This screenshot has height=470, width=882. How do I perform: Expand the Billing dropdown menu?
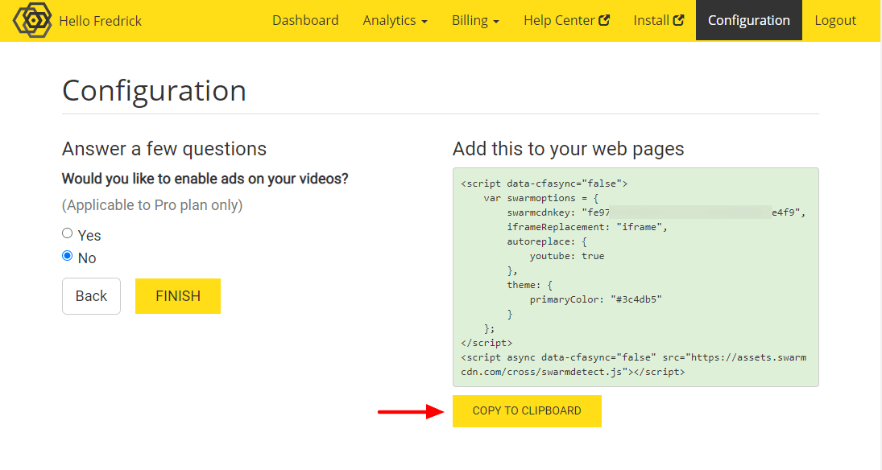click(475, 20)
